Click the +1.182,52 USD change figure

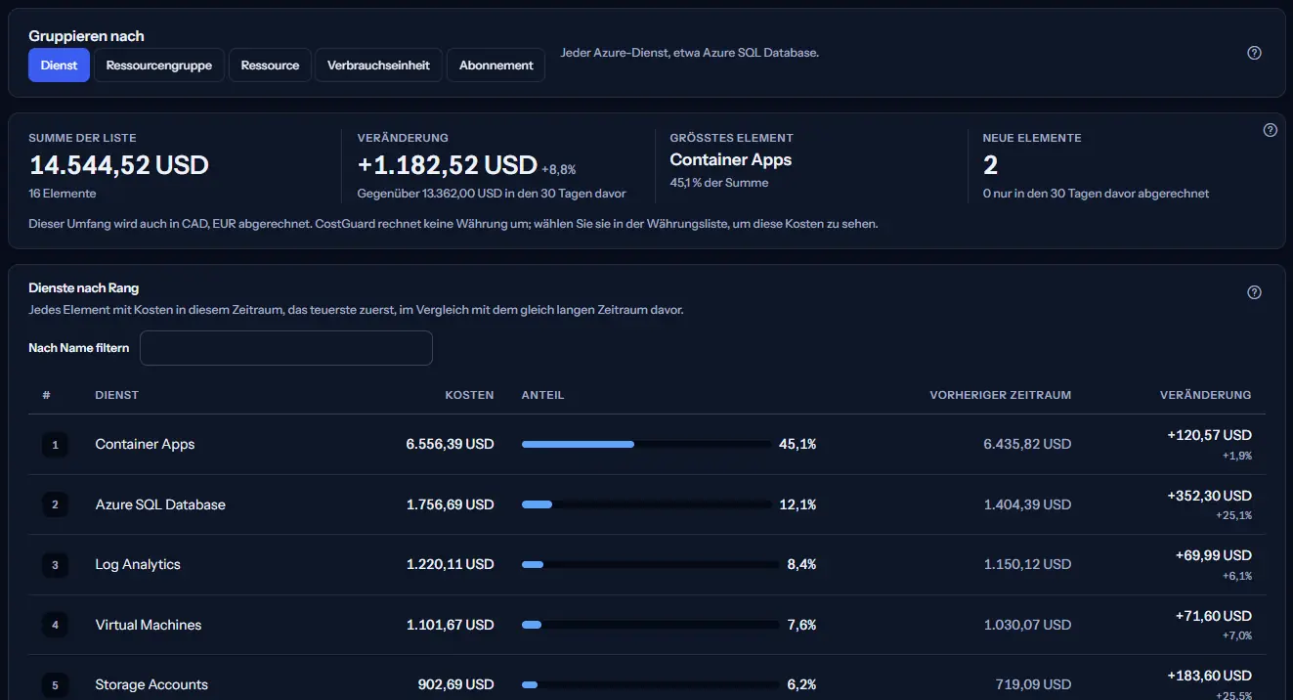(x=448, y=165)
